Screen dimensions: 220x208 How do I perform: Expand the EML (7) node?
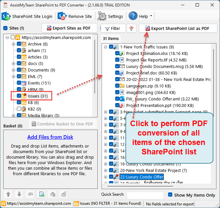(13, 77)
